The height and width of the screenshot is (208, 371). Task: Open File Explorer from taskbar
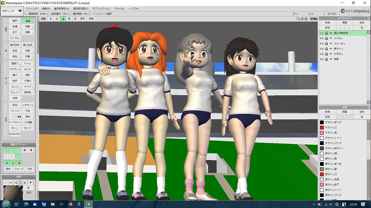pos(53,204)
